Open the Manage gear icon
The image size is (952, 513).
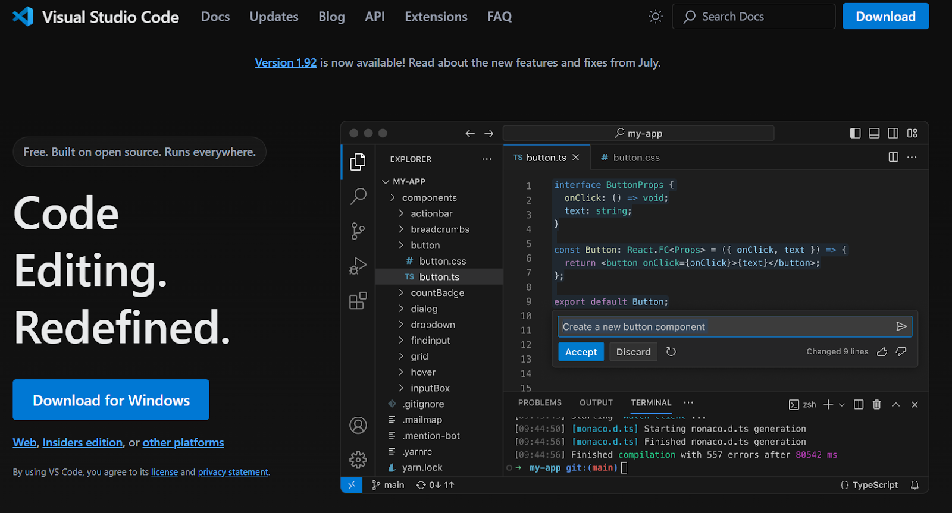(358, 460)
